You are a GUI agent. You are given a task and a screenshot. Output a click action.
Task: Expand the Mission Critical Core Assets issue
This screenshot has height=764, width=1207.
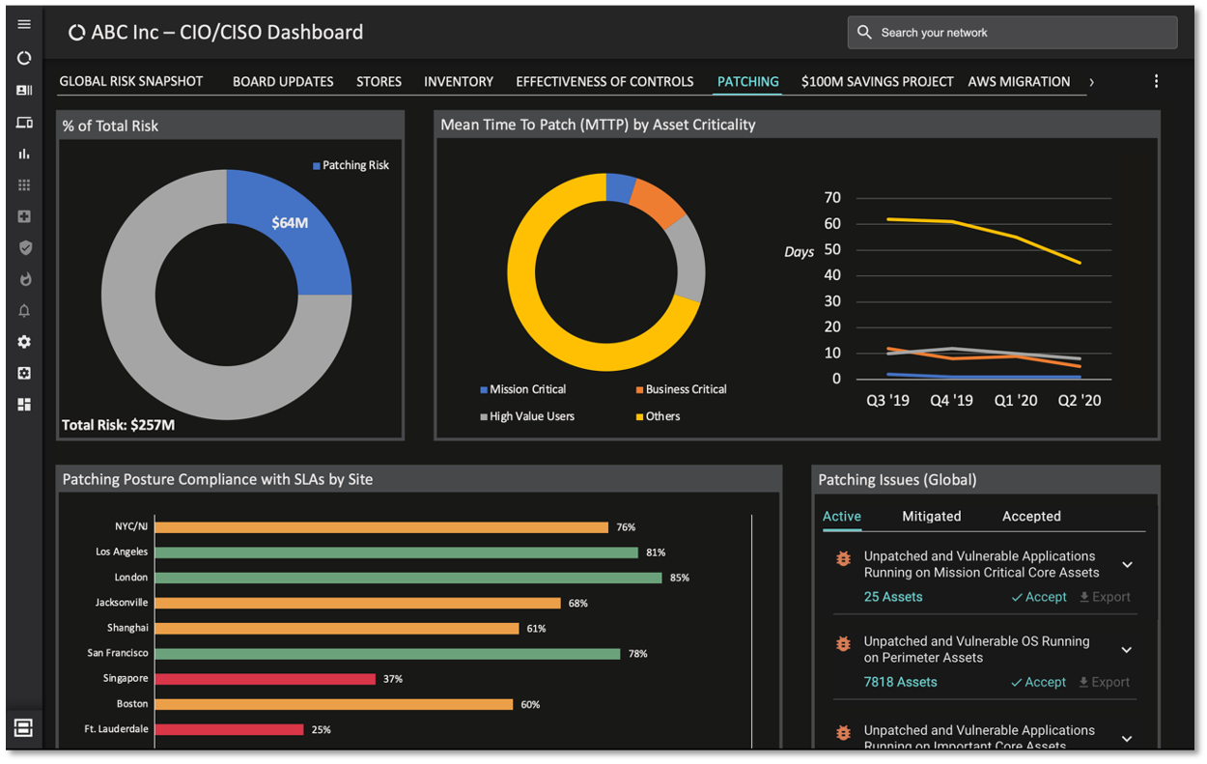coord(1127,565)
